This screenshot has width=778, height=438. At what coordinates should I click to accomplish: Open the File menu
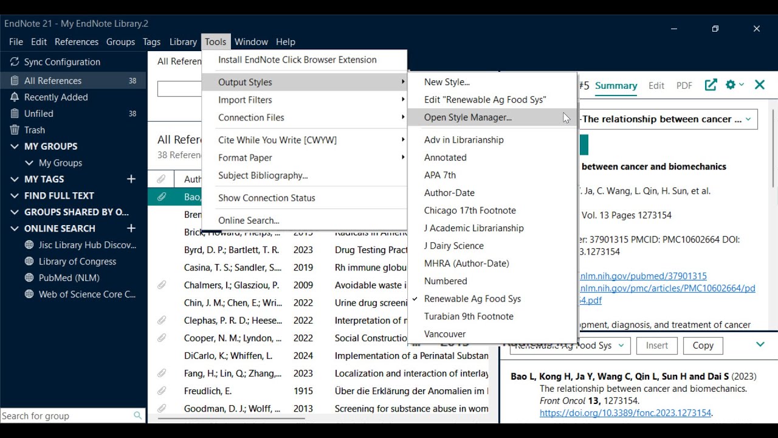[16, 42]
